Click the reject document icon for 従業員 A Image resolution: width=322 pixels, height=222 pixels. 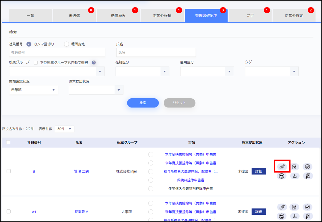click(308, 216)
